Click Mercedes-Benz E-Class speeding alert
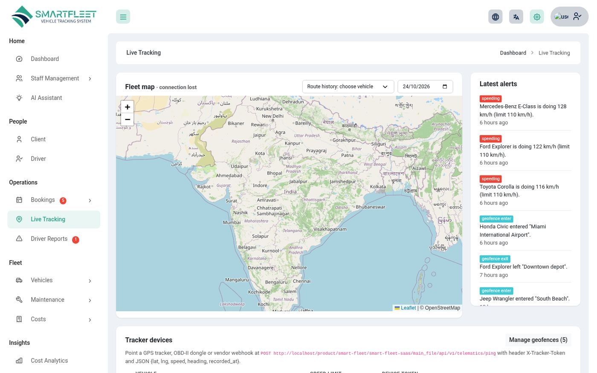 (525, 110)
